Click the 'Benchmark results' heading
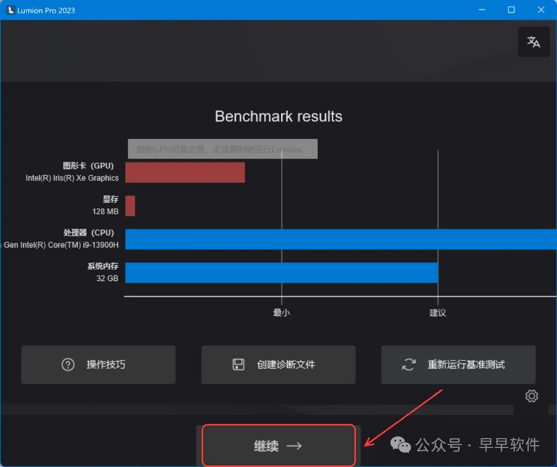 pos(278,116)
